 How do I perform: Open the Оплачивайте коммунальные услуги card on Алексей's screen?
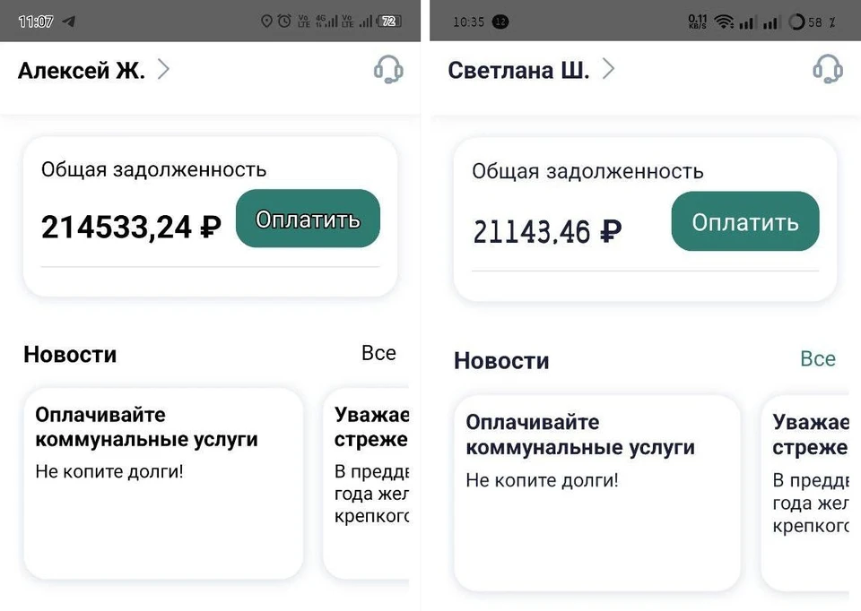click(x=163, y=483)
